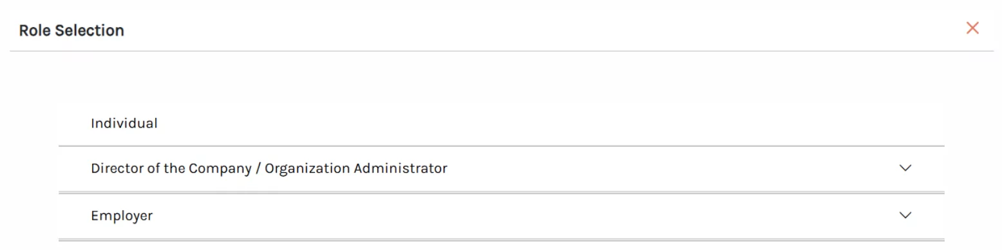The image size is (1002, 250).
Task: Click the down arrow beside Organization Administrator
Action: point(905,168)
